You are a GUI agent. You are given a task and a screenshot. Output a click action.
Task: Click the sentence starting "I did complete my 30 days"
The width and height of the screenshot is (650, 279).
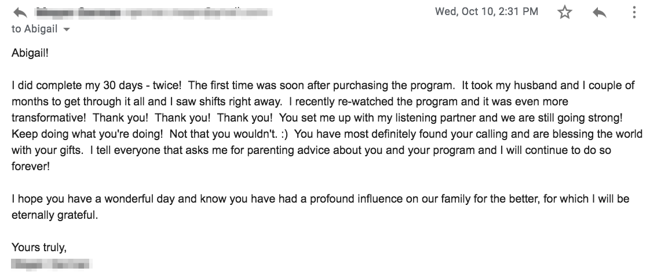[x=98, y=85]
